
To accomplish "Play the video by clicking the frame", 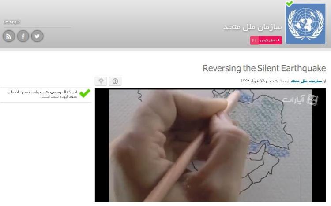I will 210,145.
